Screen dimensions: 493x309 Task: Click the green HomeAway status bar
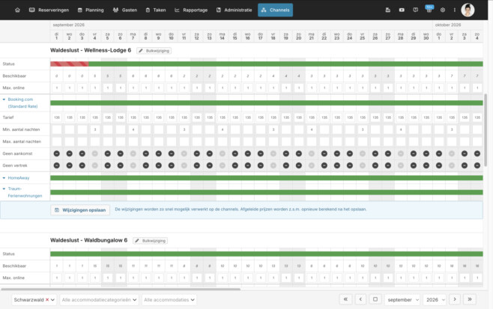(267, 178)
